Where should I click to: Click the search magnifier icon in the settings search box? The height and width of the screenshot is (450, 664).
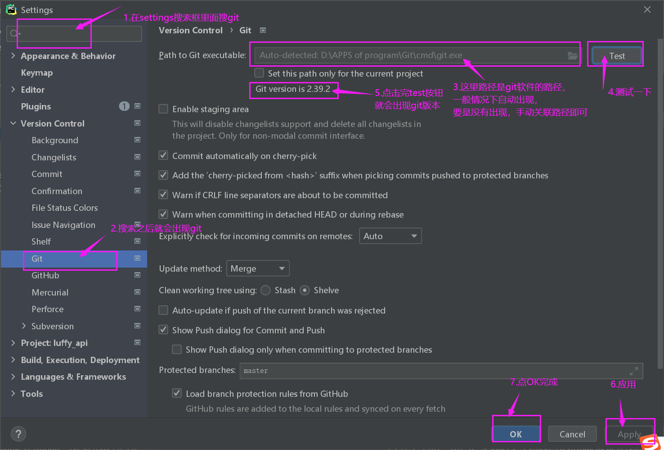tap(15, 34)
